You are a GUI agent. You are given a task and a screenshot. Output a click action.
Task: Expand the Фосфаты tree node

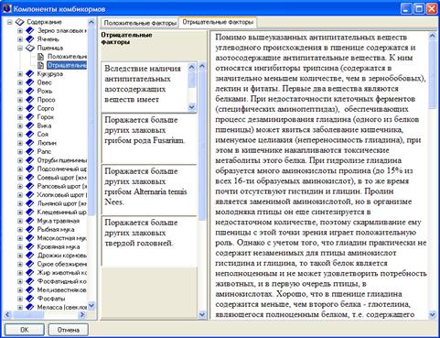[20, 299]
